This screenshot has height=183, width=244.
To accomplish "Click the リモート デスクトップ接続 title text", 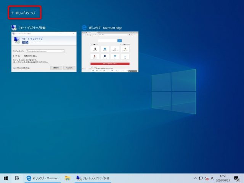I will (x=32, y=28).
